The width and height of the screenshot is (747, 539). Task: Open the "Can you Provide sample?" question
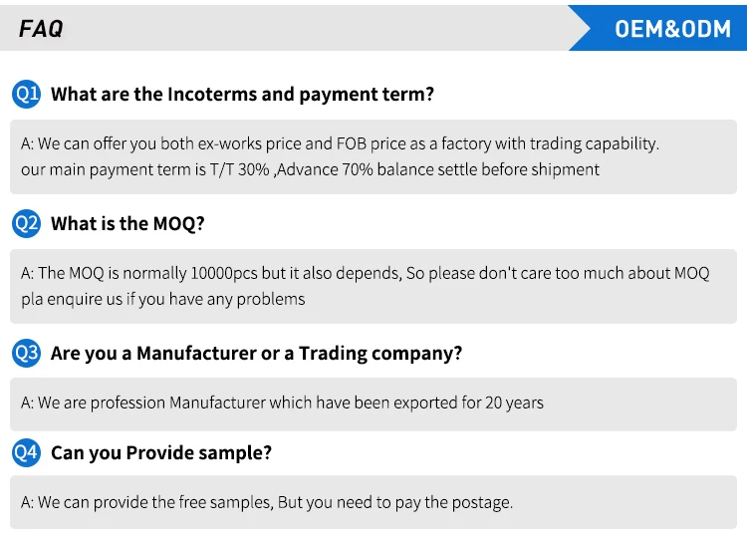tap(160, 453)
